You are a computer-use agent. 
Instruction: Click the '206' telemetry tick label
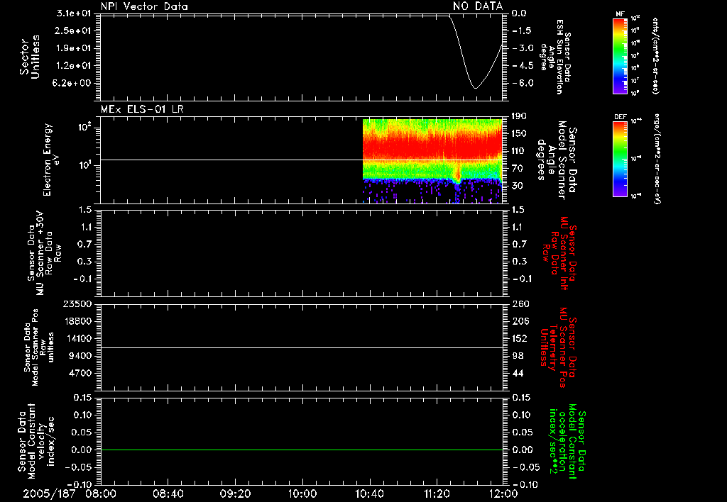point(520,321)
